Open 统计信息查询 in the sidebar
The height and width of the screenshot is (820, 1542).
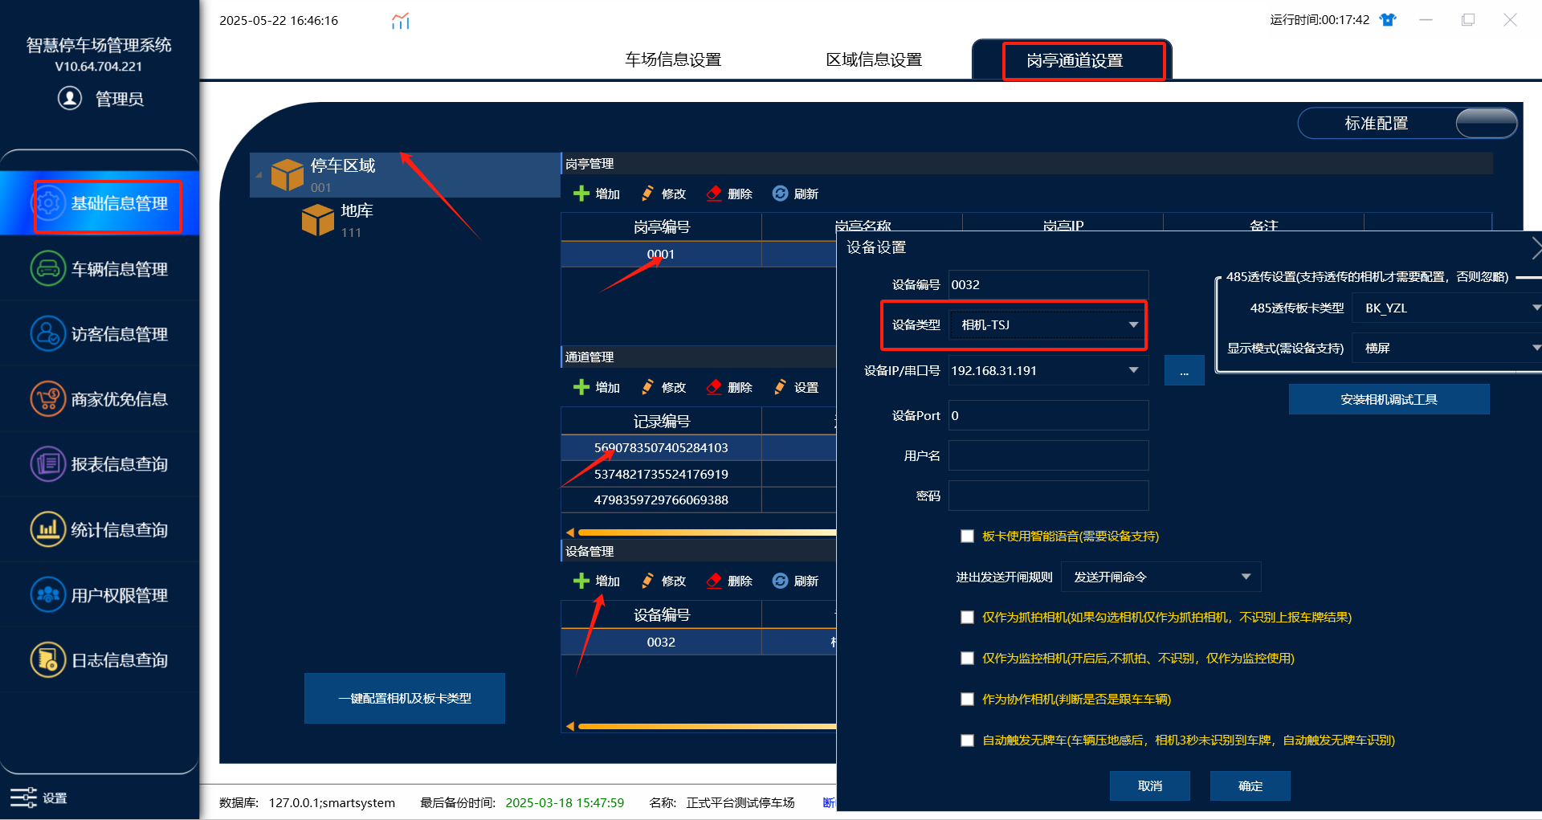(x=100, y=530)
